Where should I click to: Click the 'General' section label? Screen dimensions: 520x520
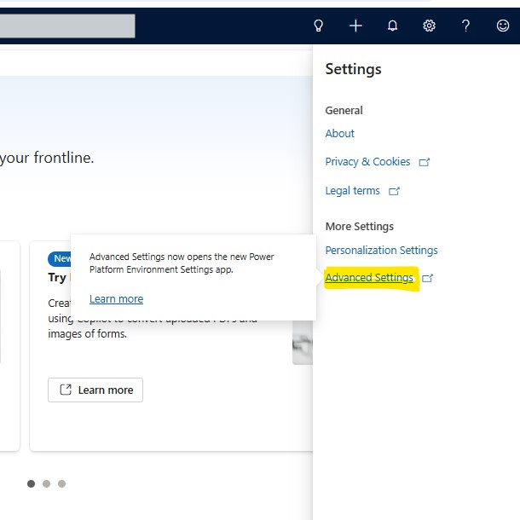344,111
